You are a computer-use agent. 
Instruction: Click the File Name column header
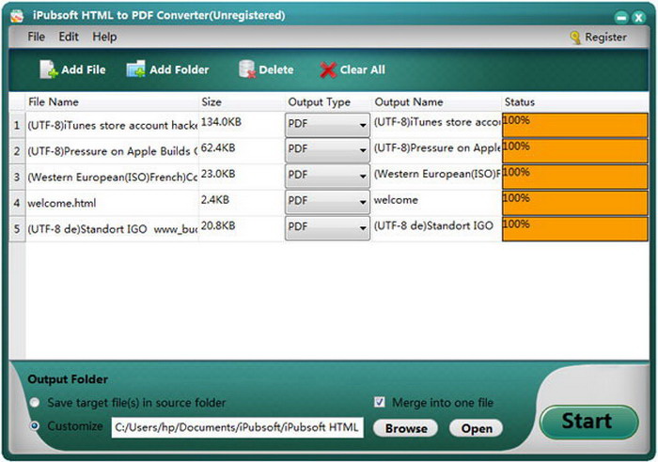click(x=112, y=101)
